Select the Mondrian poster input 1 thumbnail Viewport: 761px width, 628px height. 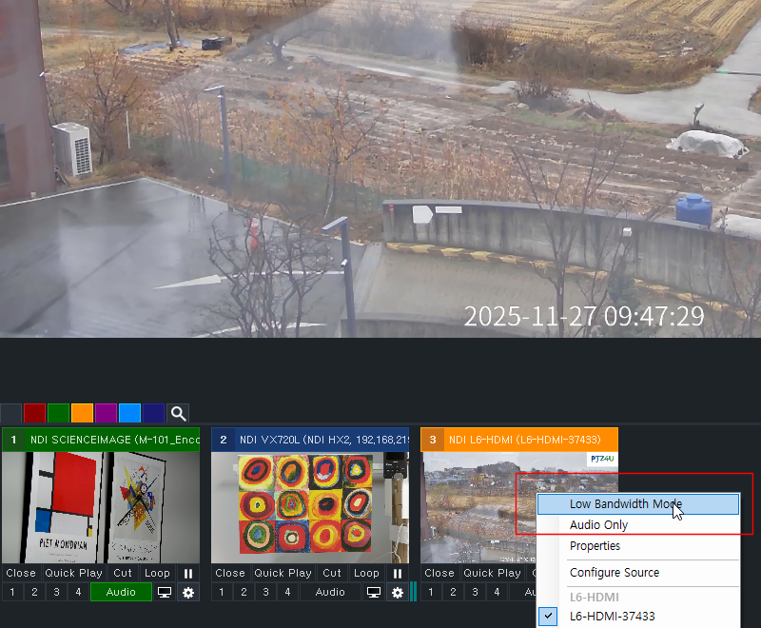coord(101,508)
